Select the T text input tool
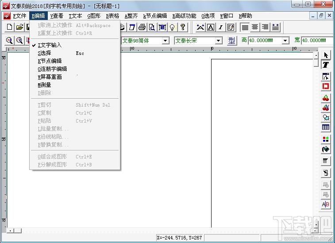The width and height of the screenshot is (335, 243). pos(325,65)
